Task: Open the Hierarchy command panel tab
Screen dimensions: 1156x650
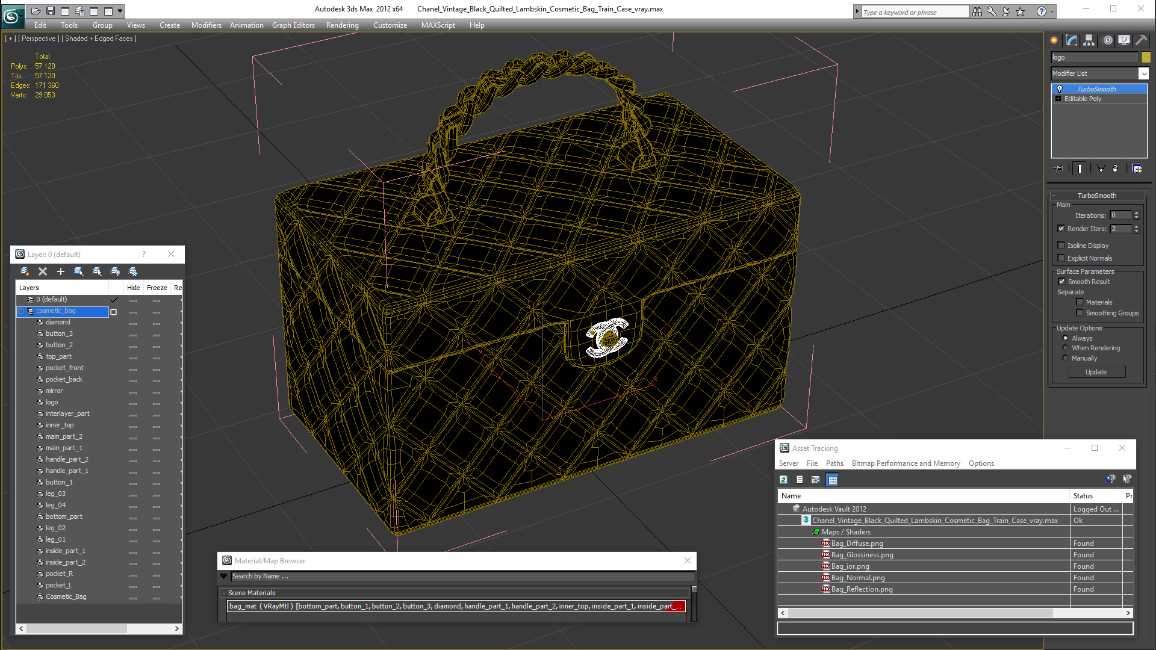Action: click(1089, 40)
